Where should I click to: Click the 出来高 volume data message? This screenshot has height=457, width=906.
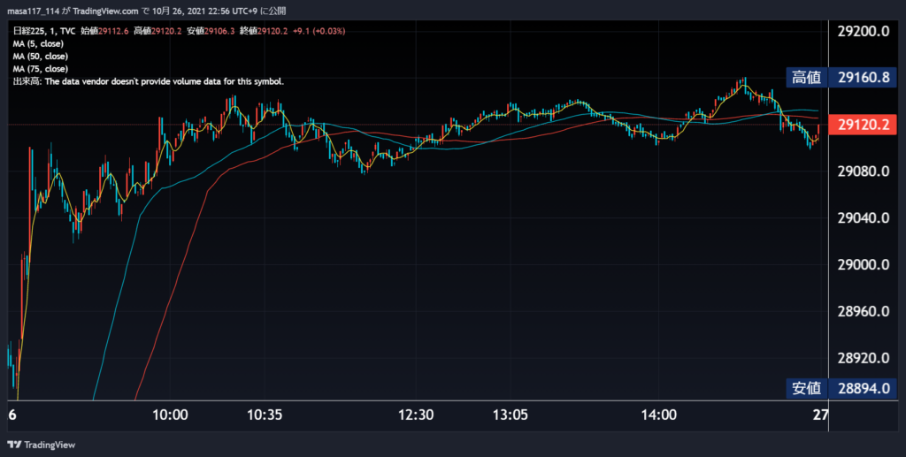[x=149, y=82]
